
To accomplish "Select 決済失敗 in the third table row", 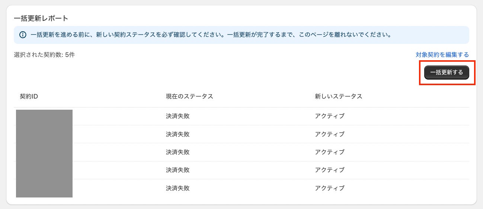I will [x=178, y=152].
